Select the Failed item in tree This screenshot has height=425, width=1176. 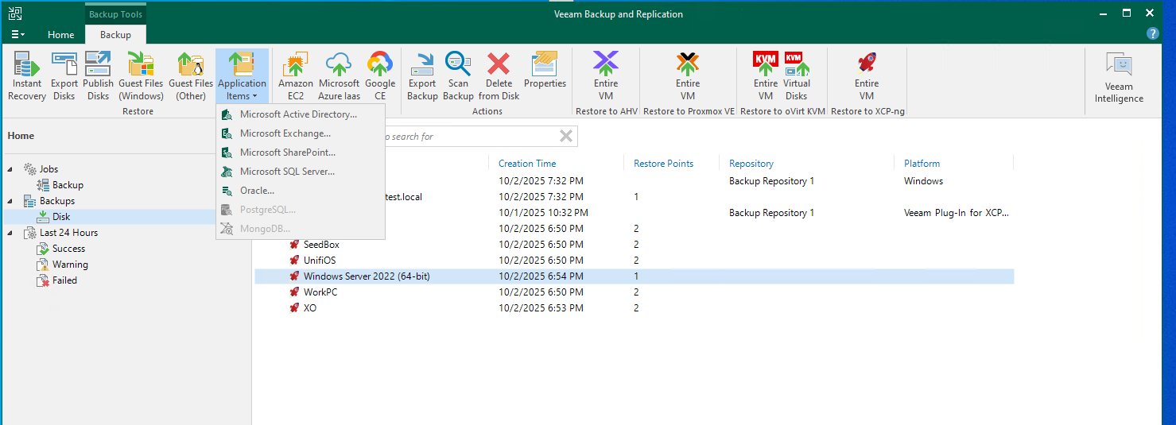click(x=64, y=280)
